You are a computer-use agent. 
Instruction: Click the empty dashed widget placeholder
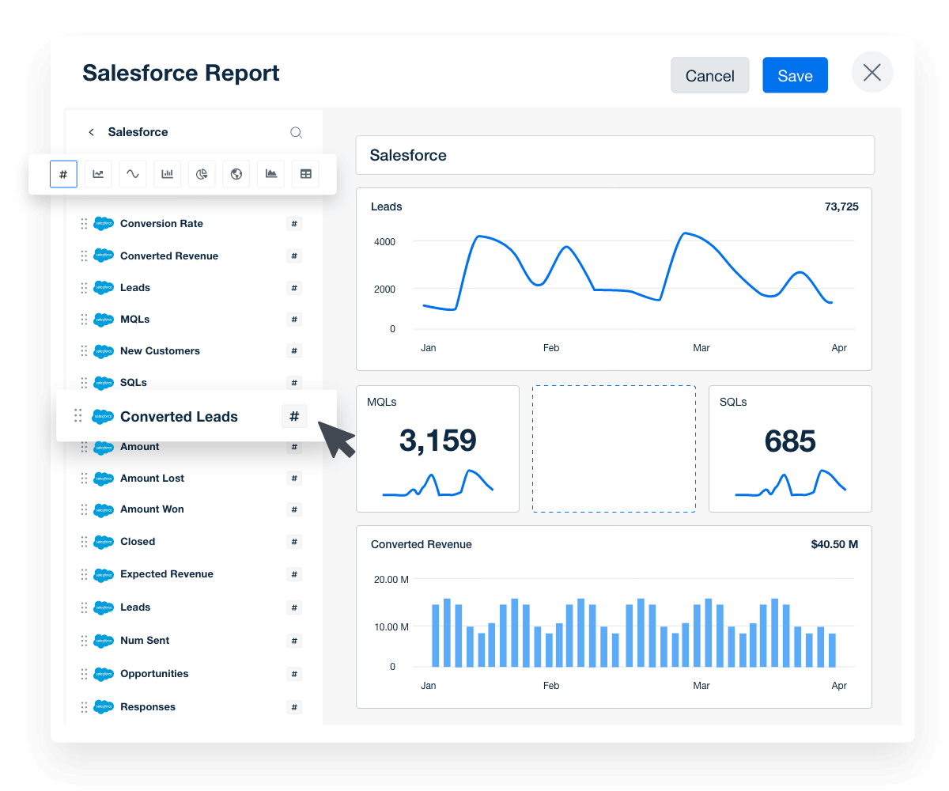pyautogui.click(x=614, y=448)
